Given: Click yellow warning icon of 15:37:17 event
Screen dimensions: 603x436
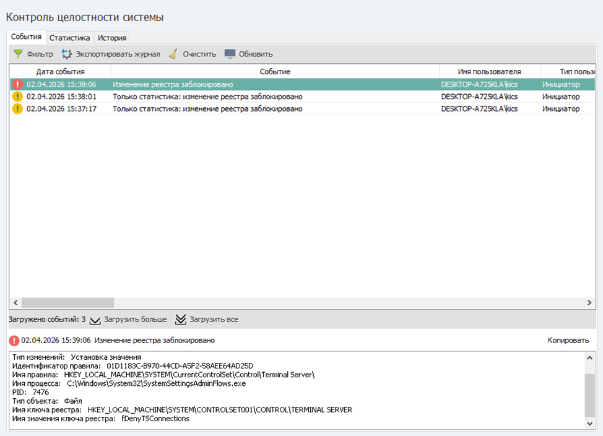Looking at the screenshot, I should click(17, 109).
